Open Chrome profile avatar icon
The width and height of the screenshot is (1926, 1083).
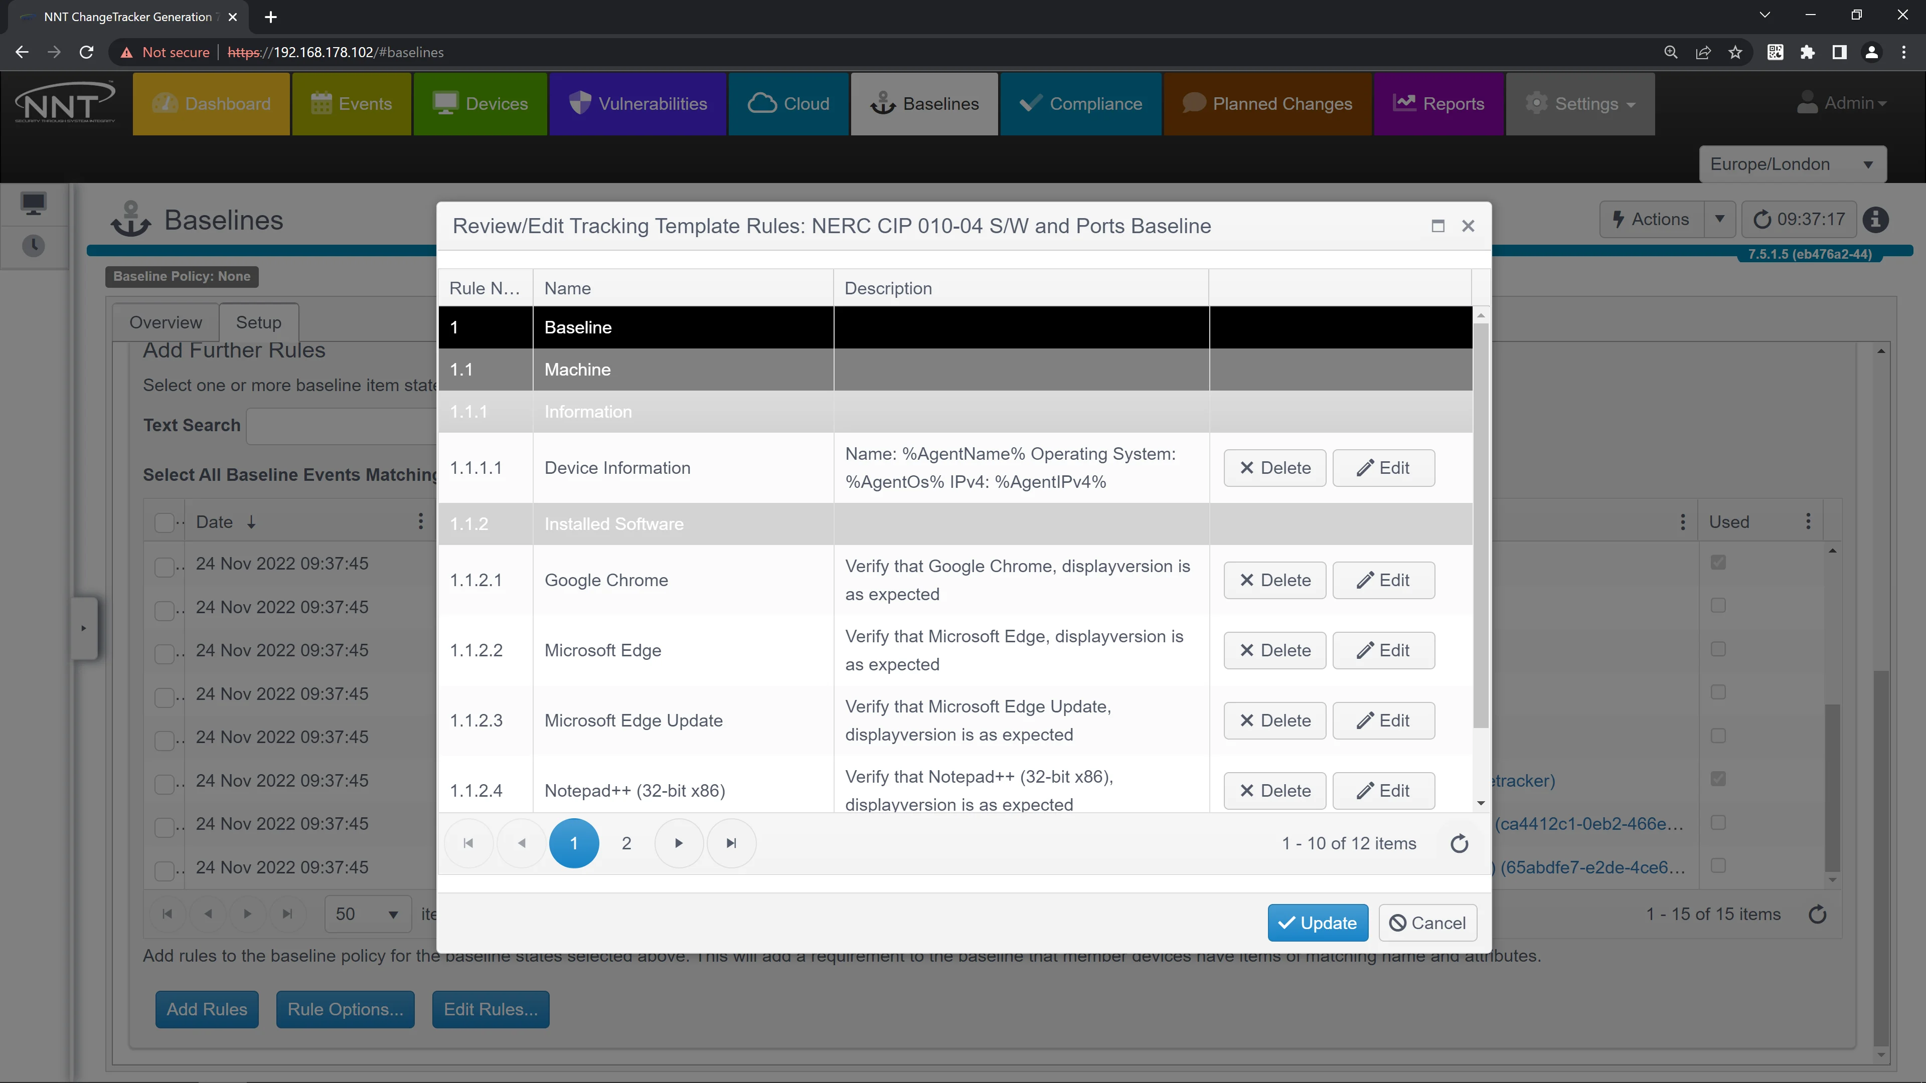(1871, 52)
